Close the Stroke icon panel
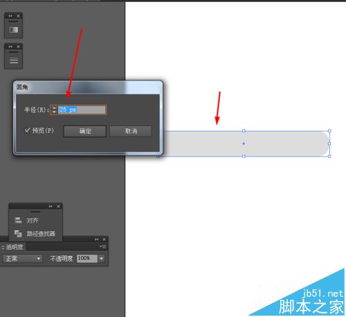The image size is (346, 317). [18, 46]
